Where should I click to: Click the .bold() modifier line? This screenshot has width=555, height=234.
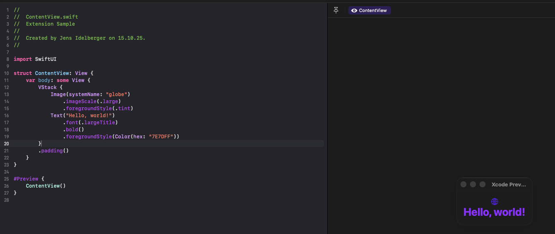[x=73, y=130]
